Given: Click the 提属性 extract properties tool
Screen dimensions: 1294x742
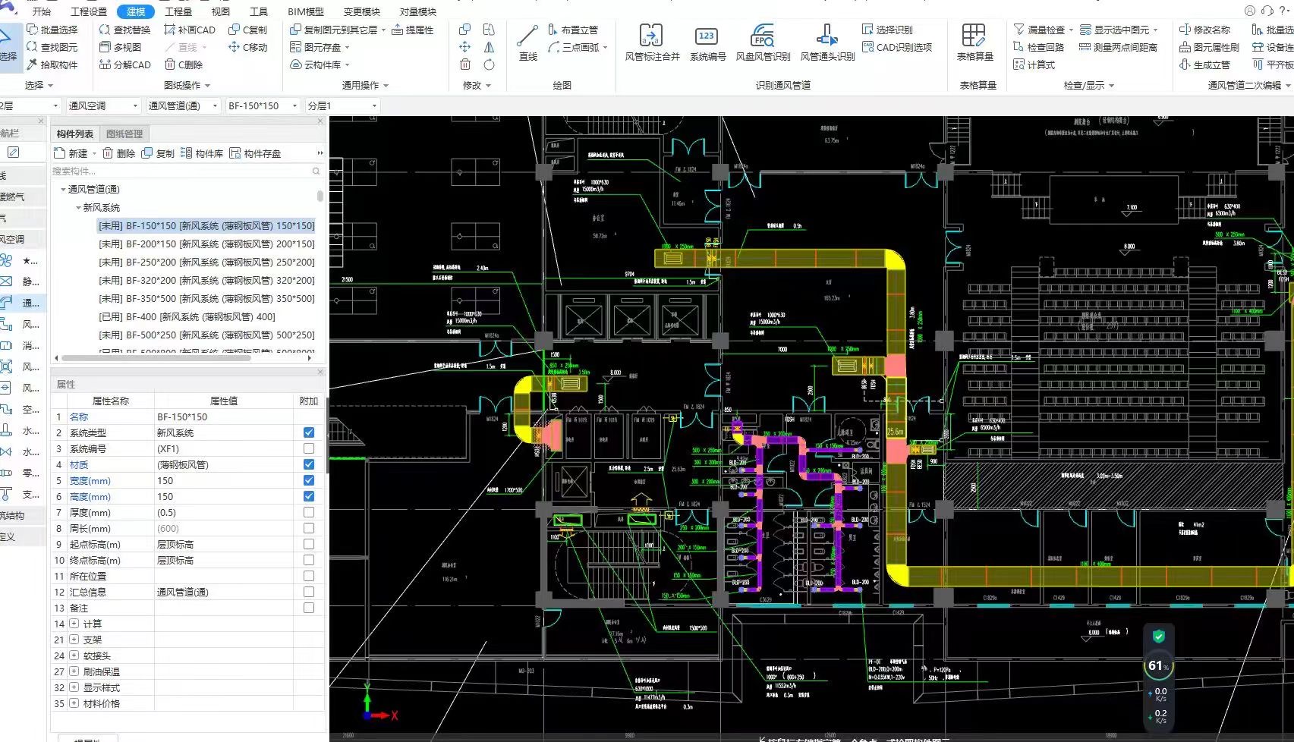Looking at the screenshot, I should [412, 30].
